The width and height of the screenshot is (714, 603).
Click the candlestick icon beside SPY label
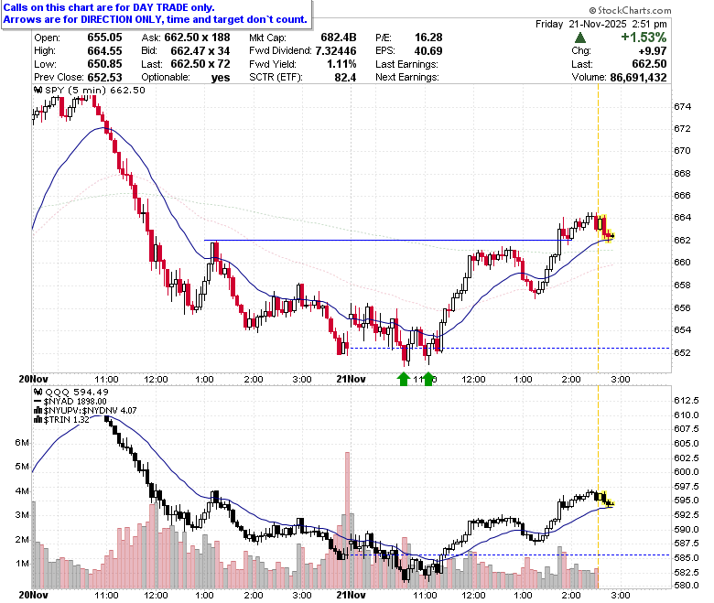[x=38, y=90]
